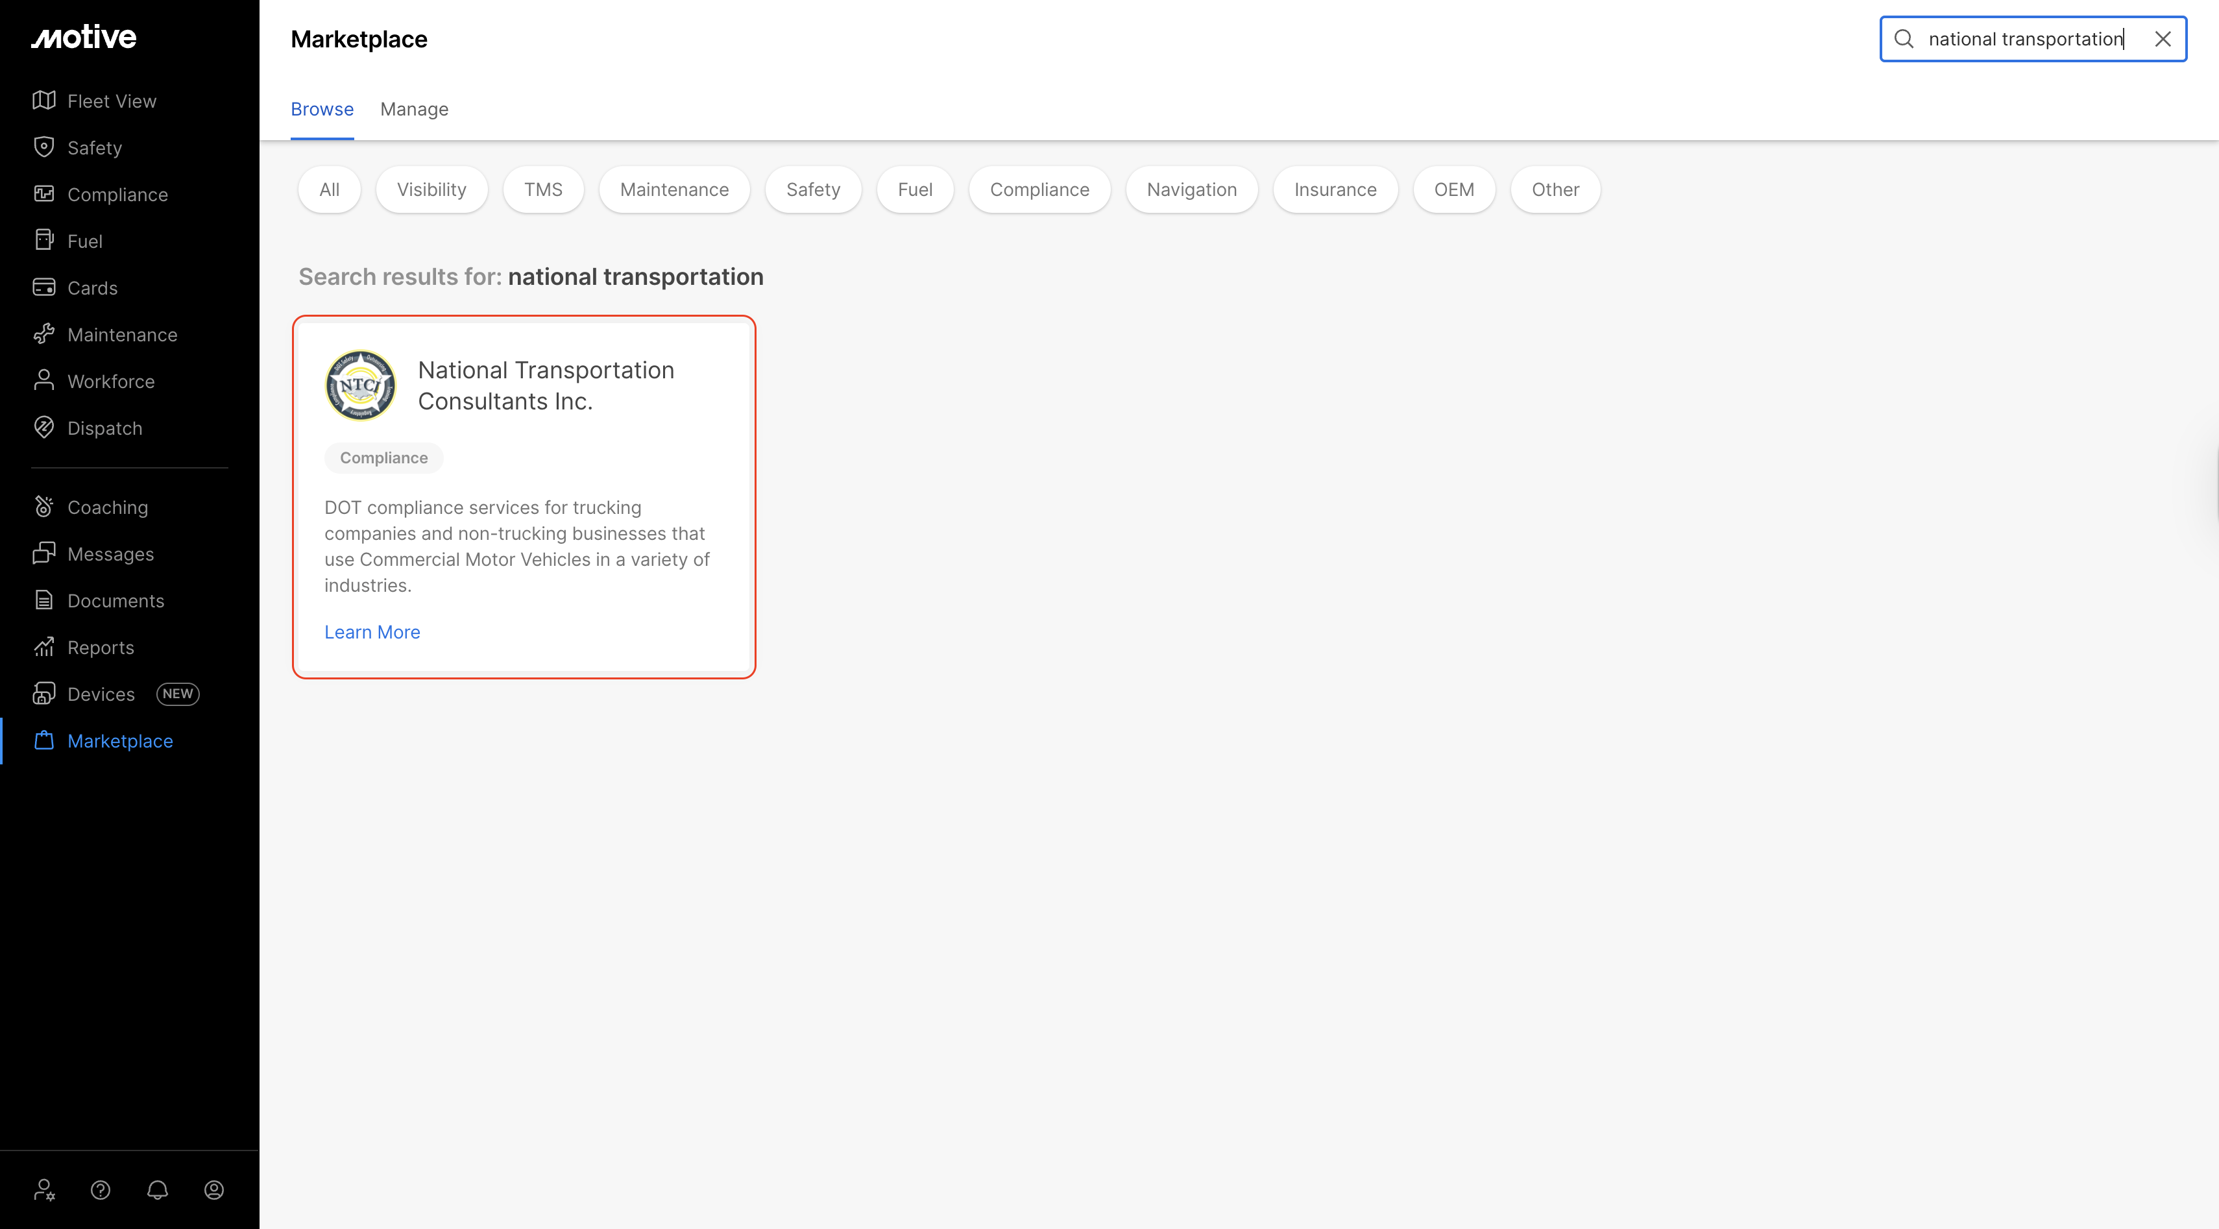2219x1229 pixels.
Task: Open Reports chart icon
Action: [44, 647]
